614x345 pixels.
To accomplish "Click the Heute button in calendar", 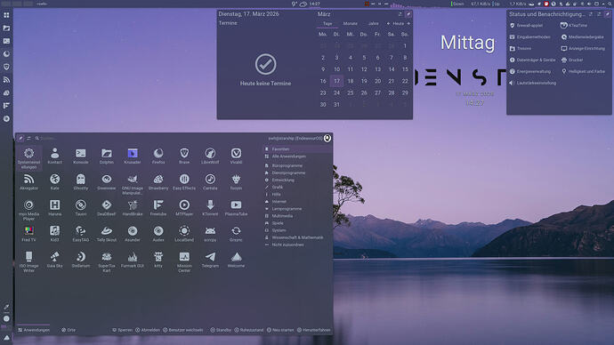I will coord(399,24).
